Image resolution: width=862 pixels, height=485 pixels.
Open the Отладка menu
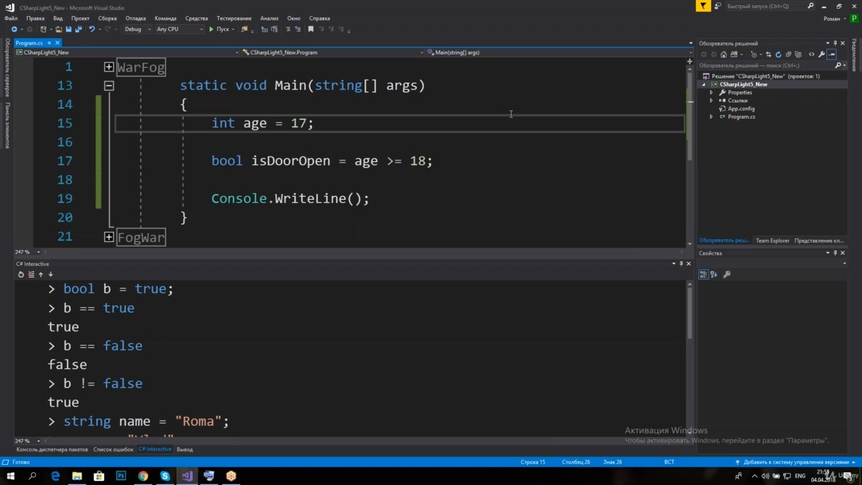(135, 18)
